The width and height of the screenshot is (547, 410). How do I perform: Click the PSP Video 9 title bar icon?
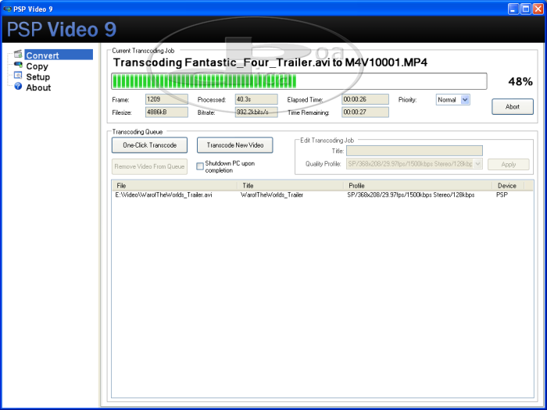pyautogui.click(x=7, y=8)
